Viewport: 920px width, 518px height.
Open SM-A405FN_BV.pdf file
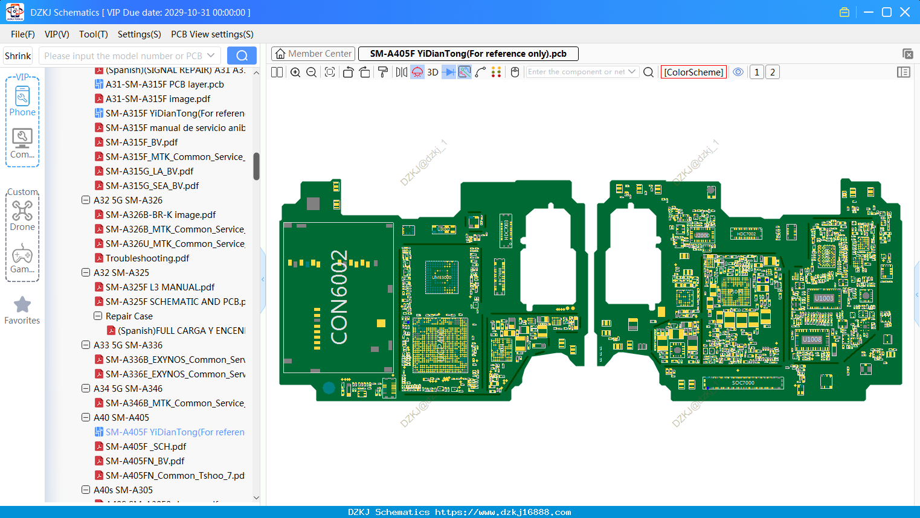coord(145,461)
